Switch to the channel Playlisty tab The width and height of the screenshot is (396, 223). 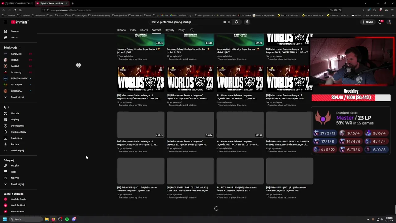coord(169,30)
